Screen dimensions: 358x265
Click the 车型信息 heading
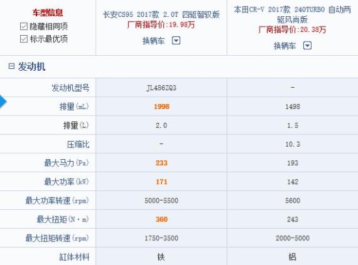(48, 12)
